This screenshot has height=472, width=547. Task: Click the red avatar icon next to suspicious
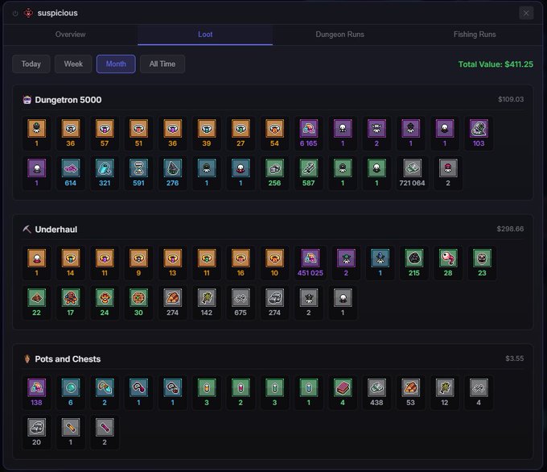point(28,13)
